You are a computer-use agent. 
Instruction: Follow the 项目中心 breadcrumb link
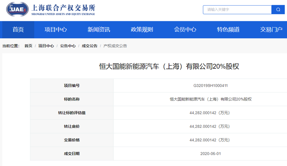click(46, 46)
